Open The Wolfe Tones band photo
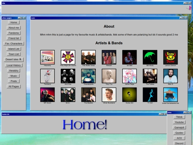Viewport: 193px width, 145px height. 88,57
